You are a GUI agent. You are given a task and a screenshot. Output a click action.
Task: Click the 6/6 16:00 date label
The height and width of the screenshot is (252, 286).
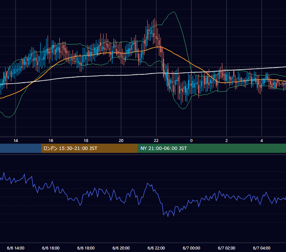pyautogui.click(x=51, y=248)
